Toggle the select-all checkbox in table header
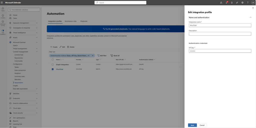 point(52,60)
